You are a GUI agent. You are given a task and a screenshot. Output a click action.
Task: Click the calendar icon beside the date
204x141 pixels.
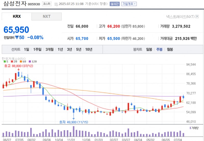[x=56, y=4]
